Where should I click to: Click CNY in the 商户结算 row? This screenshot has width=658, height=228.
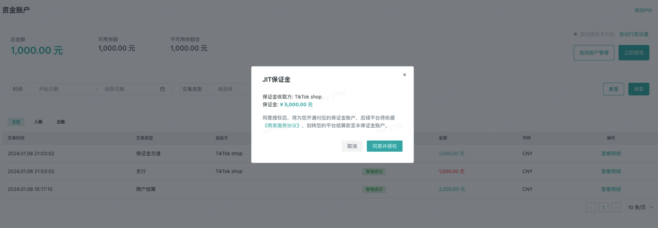pos(527,189)
